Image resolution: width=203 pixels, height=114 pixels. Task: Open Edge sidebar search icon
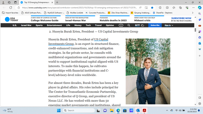[x=200, y=14]
